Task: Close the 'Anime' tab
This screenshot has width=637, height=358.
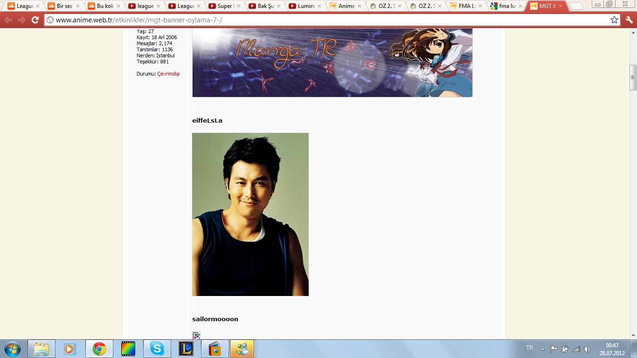Action: [x=360, y=6]
